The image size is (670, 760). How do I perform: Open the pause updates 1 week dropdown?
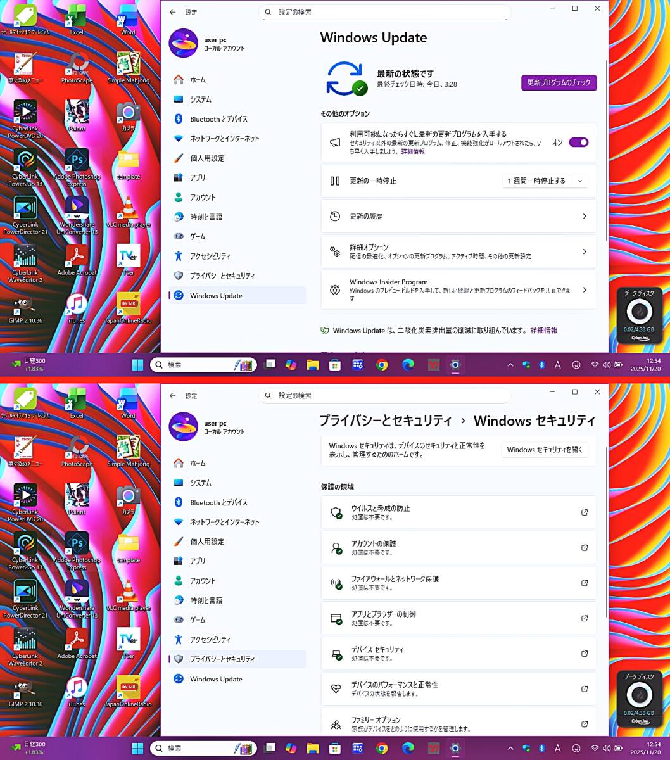coord(545,181)
